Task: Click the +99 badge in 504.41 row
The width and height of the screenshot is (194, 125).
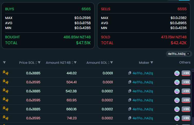Action: 186,82
